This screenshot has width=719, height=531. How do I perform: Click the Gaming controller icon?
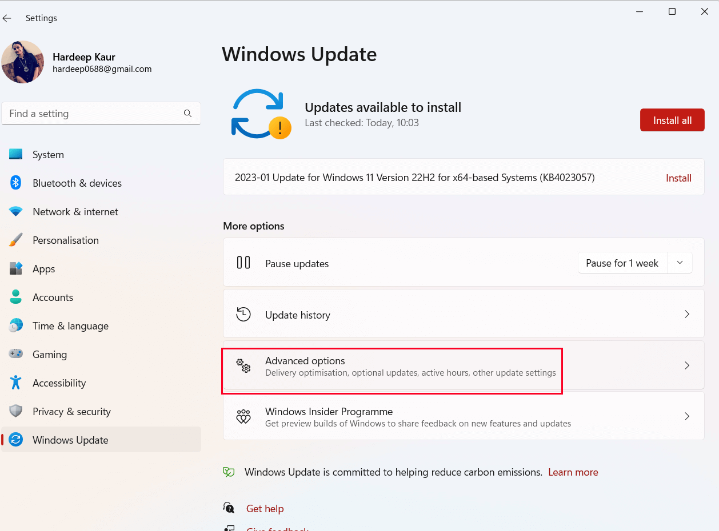click(x=15, y=354)
